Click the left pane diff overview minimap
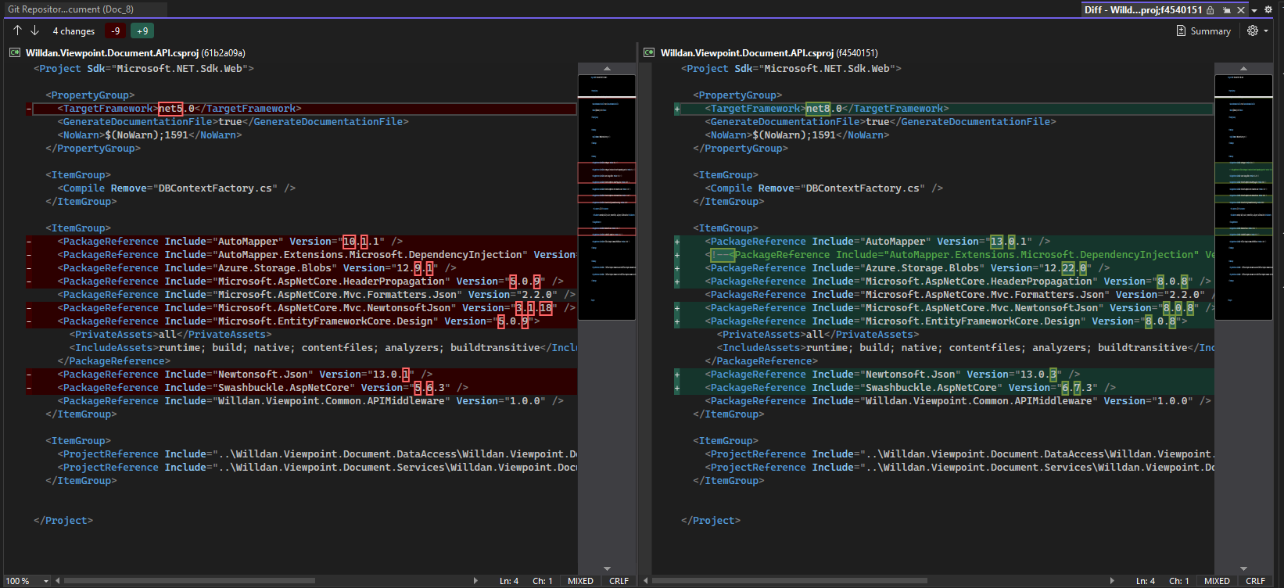This screenshot has height=588, width=1284. [x=606, y=195]
